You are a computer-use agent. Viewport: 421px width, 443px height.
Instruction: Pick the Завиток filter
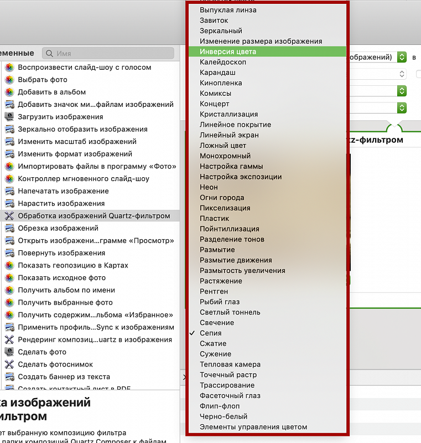[x=267, y=20]
